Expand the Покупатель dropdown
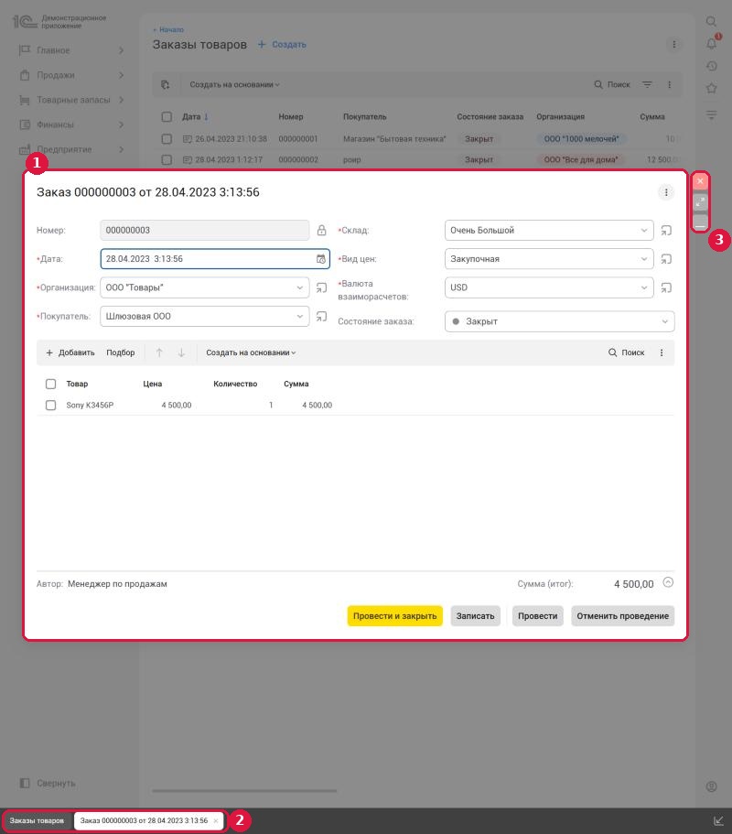 (300, 317)
